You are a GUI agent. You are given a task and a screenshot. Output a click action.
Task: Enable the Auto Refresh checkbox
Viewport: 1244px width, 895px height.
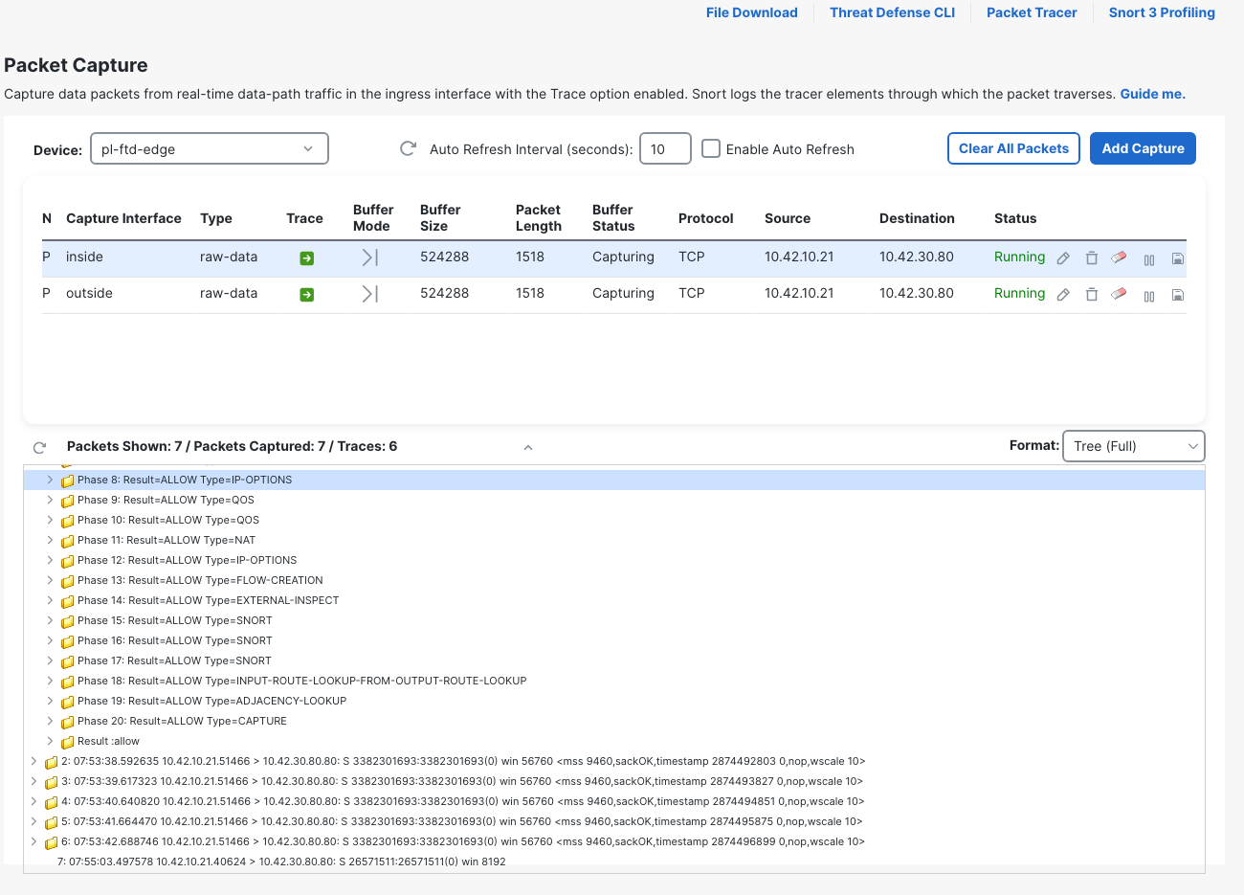(711, 148)
